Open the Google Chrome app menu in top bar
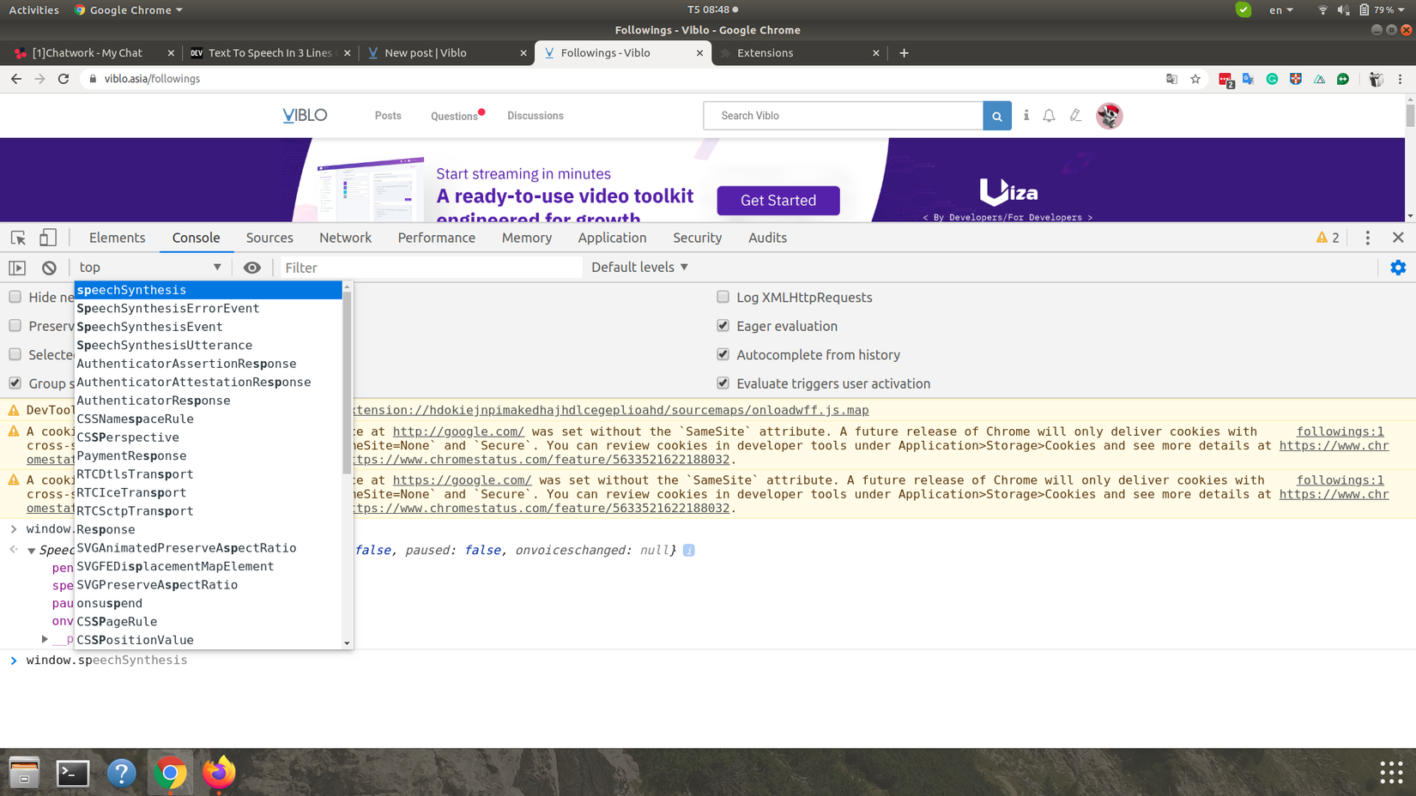Image resolution: width=1416 pixels, height=796 pixels. tap(129, 10)
